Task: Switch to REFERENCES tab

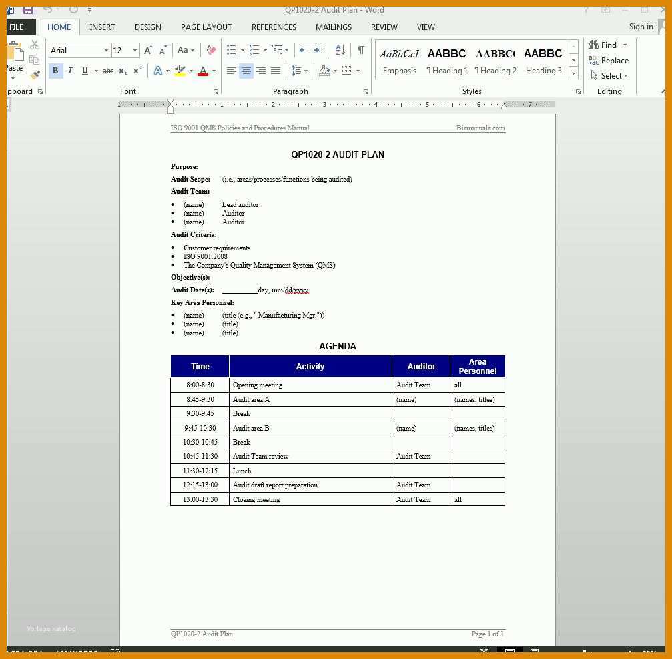Action: 274,27
